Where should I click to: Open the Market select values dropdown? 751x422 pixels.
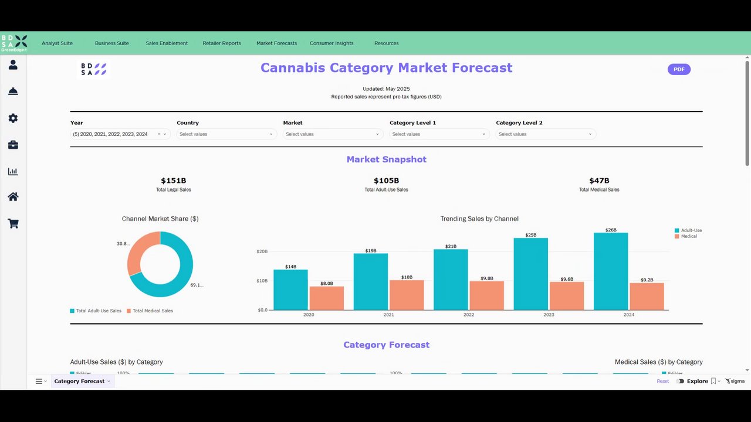[x=333, y=134]
